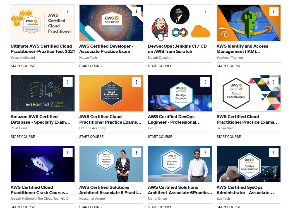Click instructor name Mehdi Omari
This screenshot has width=295, height=215.
157,199
